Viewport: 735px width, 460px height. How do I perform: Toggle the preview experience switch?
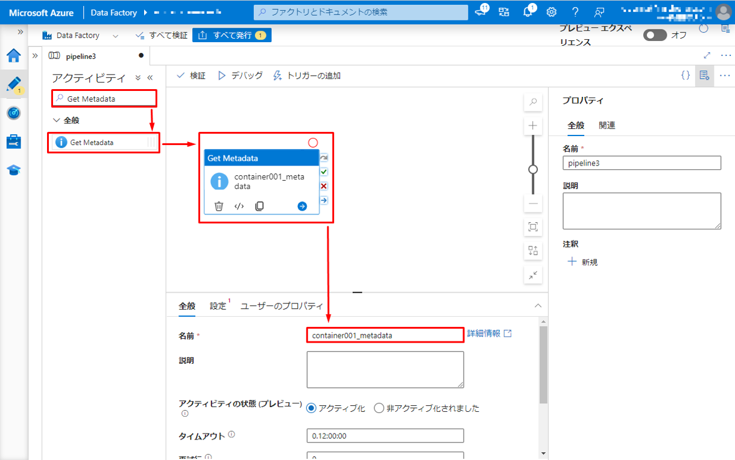coord(655,35)
